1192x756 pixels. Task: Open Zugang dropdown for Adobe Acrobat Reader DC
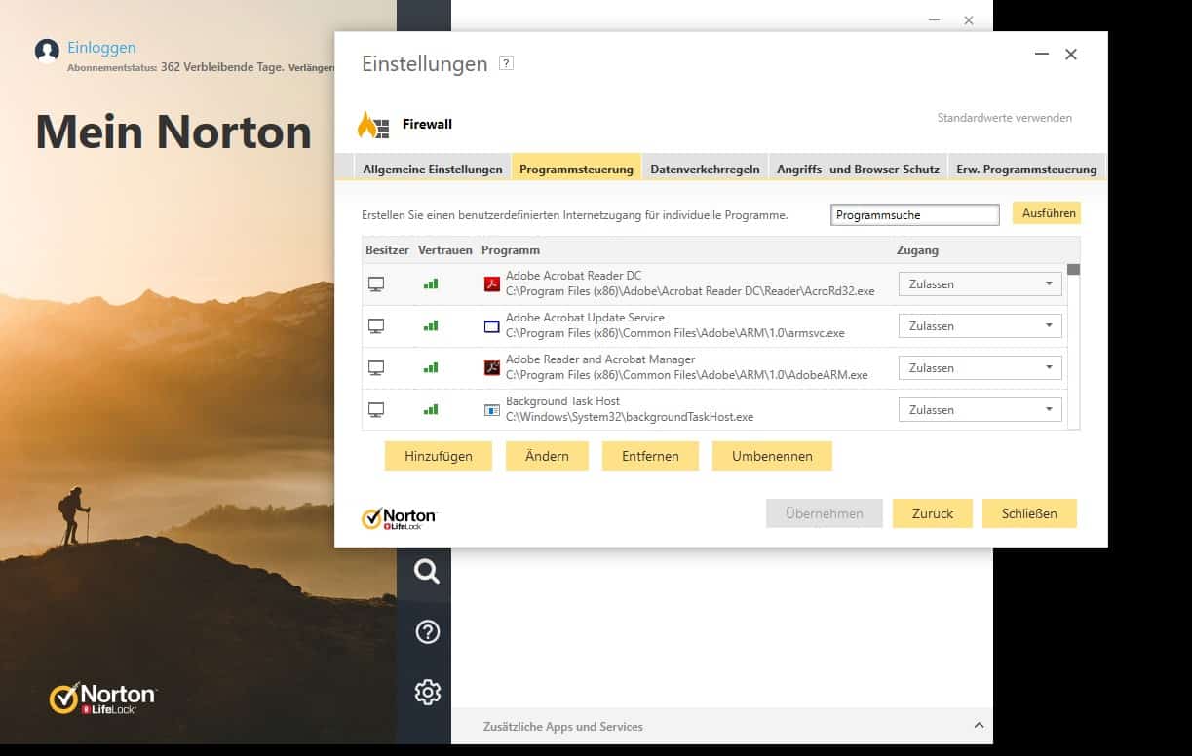pos(980,284)
